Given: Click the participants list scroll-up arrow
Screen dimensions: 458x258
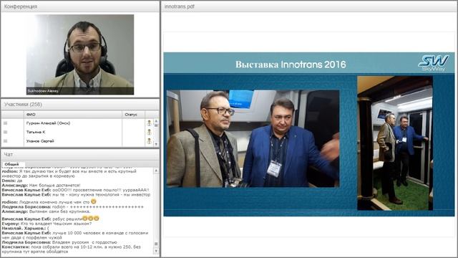Looking at the screenshot, I should (156, 121).
